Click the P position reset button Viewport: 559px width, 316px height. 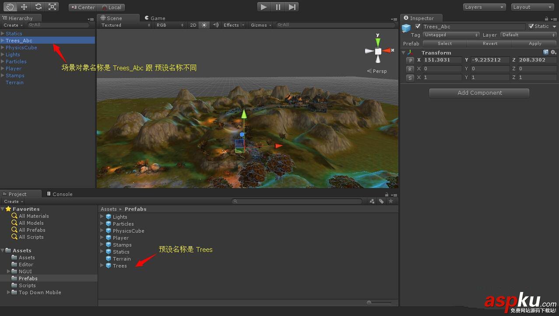(410, 60)
